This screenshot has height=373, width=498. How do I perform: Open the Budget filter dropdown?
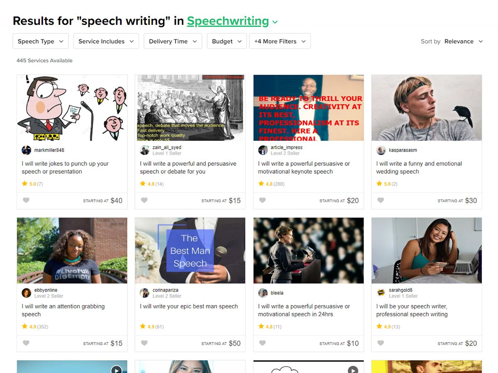pyautogui.click(x=227, y=41)
